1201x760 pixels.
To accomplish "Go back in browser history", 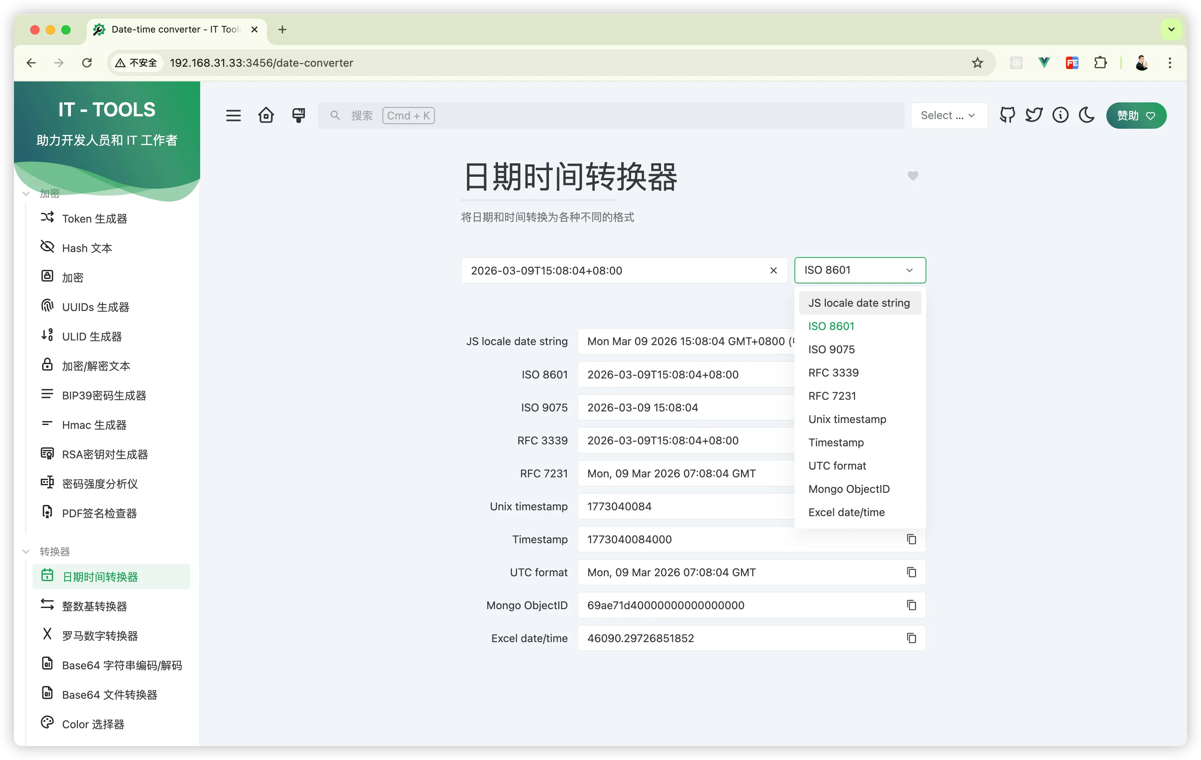I will click(31, 63).
